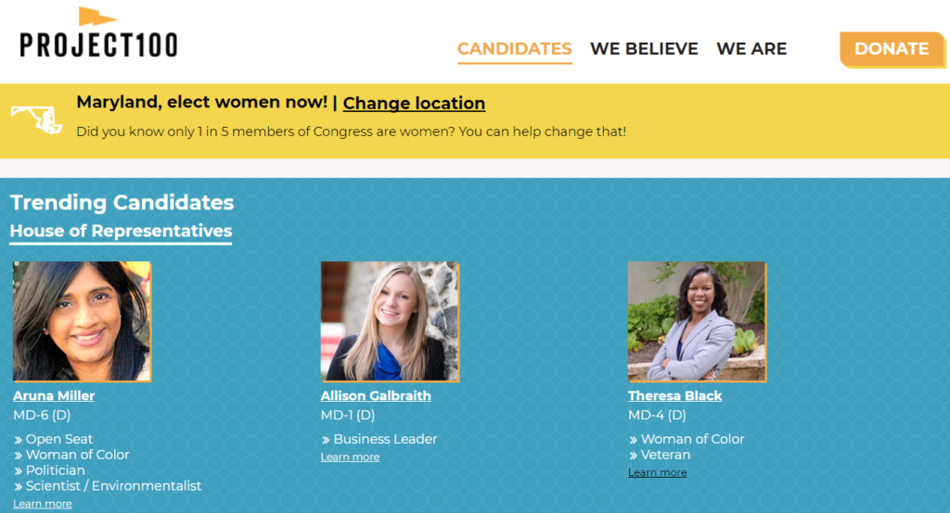Click the Veteran tag under Theresa Black
The width and height of the screenshot is (950, 513).
[x=665, y=456]
